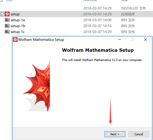The image size is (153, 140).
Task: Select the red setup application icon
Action: 7,14
